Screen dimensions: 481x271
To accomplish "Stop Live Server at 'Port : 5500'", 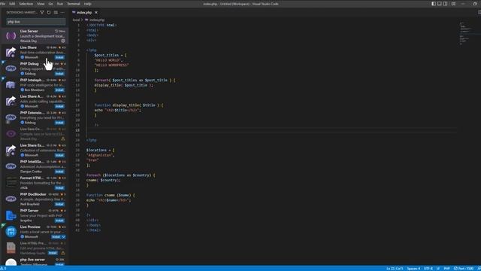I will 464,269.
